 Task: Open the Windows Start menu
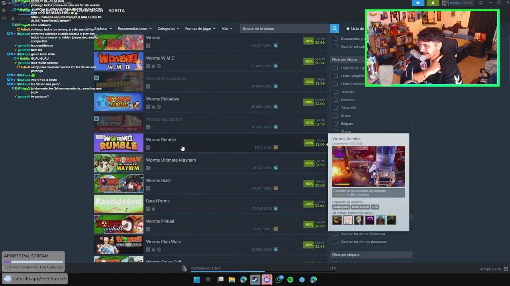pyautogui.click(x=196, y=280)
